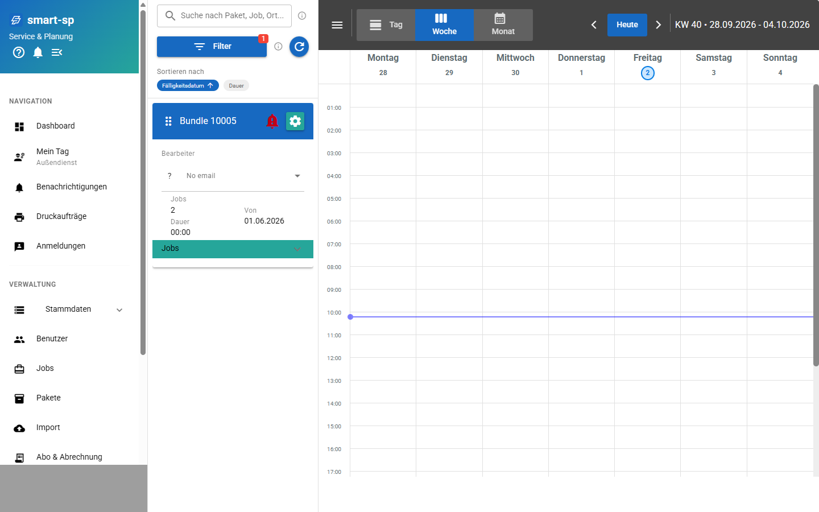Open Abo & Abrechnung
The image size is (819, 512).
tap(69, 457)
